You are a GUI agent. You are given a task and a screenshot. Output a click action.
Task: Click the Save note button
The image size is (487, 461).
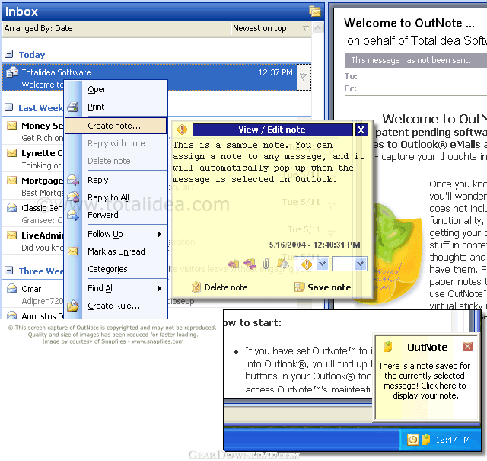point(322,287)
